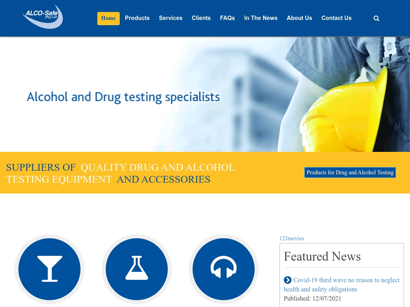Navigate to In The News
Image resolution: width=410 pixels, height=307 pixels.
click(261, 18)
